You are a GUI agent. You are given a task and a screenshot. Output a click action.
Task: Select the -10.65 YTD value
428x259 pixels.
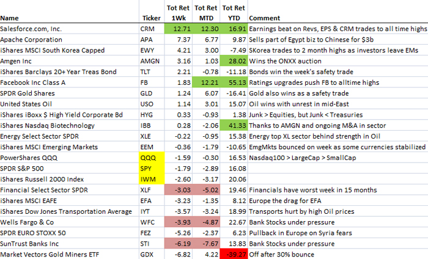pos(234,147)
